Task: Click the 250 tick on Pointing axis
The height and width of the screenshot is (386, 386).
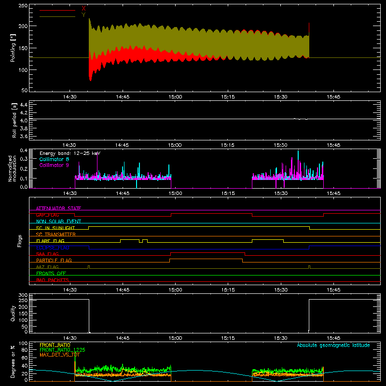Action: [x=23, y=5]
